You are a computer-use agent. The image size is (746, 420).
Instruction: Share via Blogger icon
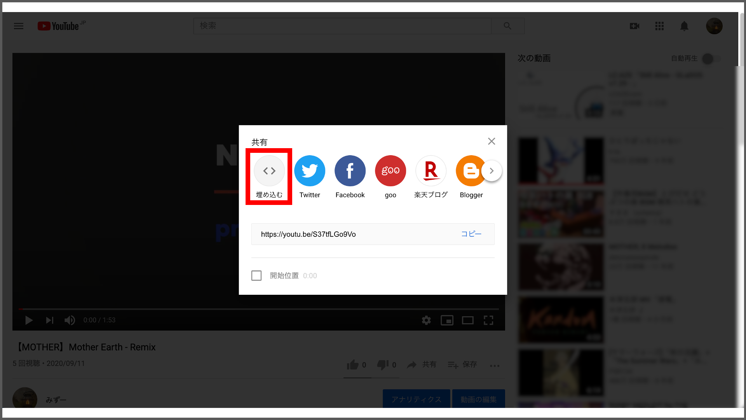470,171
